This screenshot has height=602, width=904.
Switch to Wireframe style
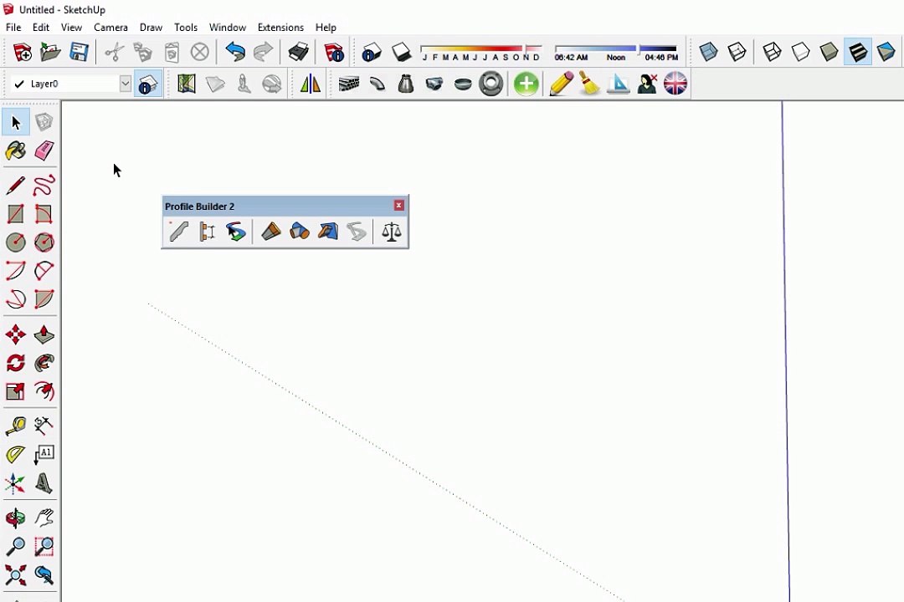coord(772,52)
